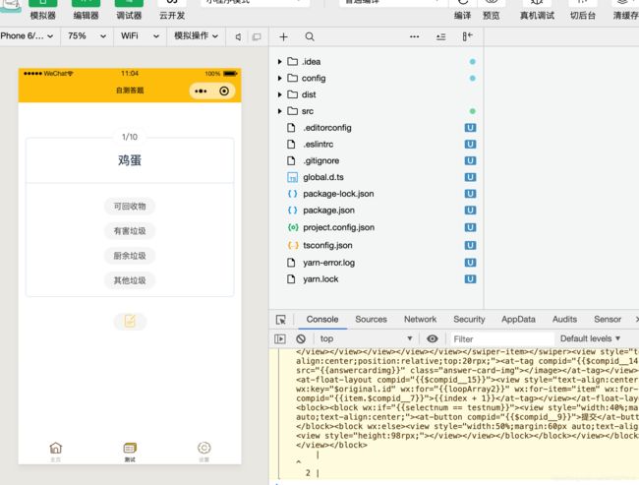Select answer 其他垃圾 in simulator
The height and width of the screenshot is (485, 639).
(130, 280)
